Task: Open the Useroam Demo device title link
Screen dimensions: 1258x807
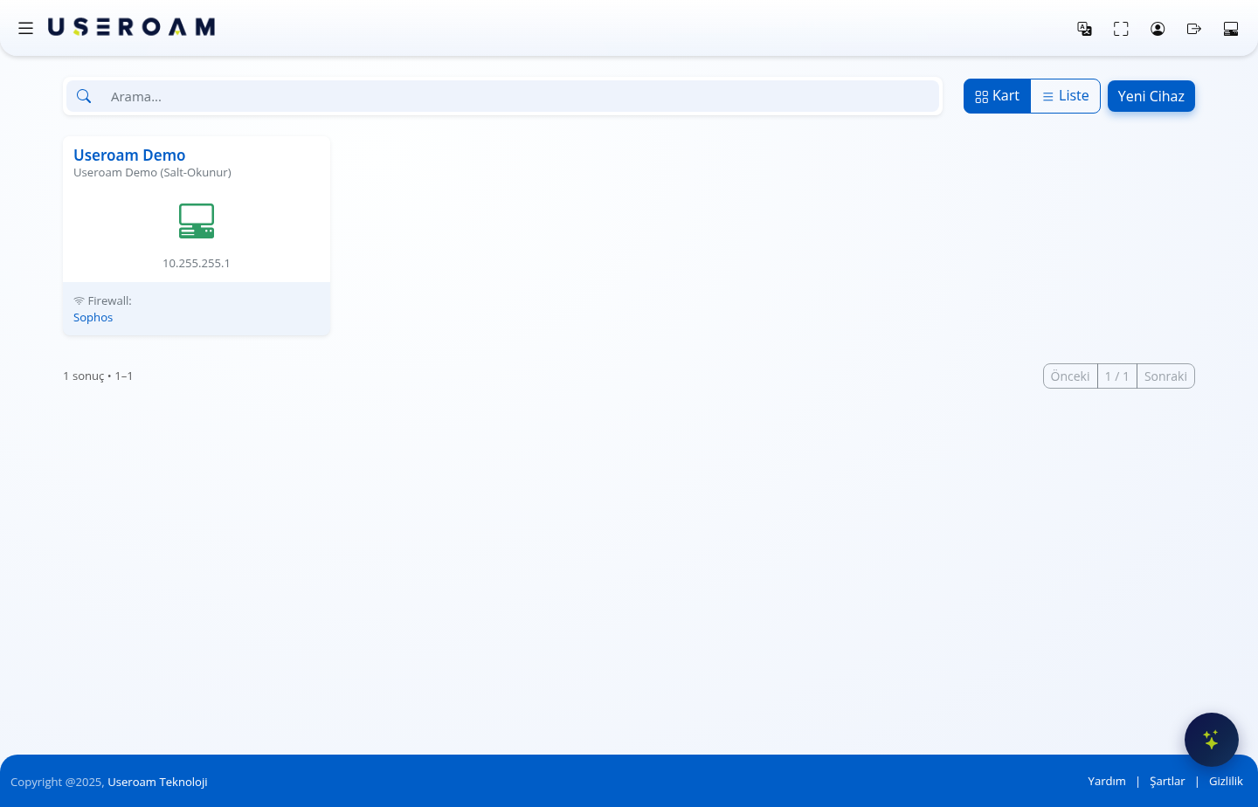Action: (x=129, y=155)
